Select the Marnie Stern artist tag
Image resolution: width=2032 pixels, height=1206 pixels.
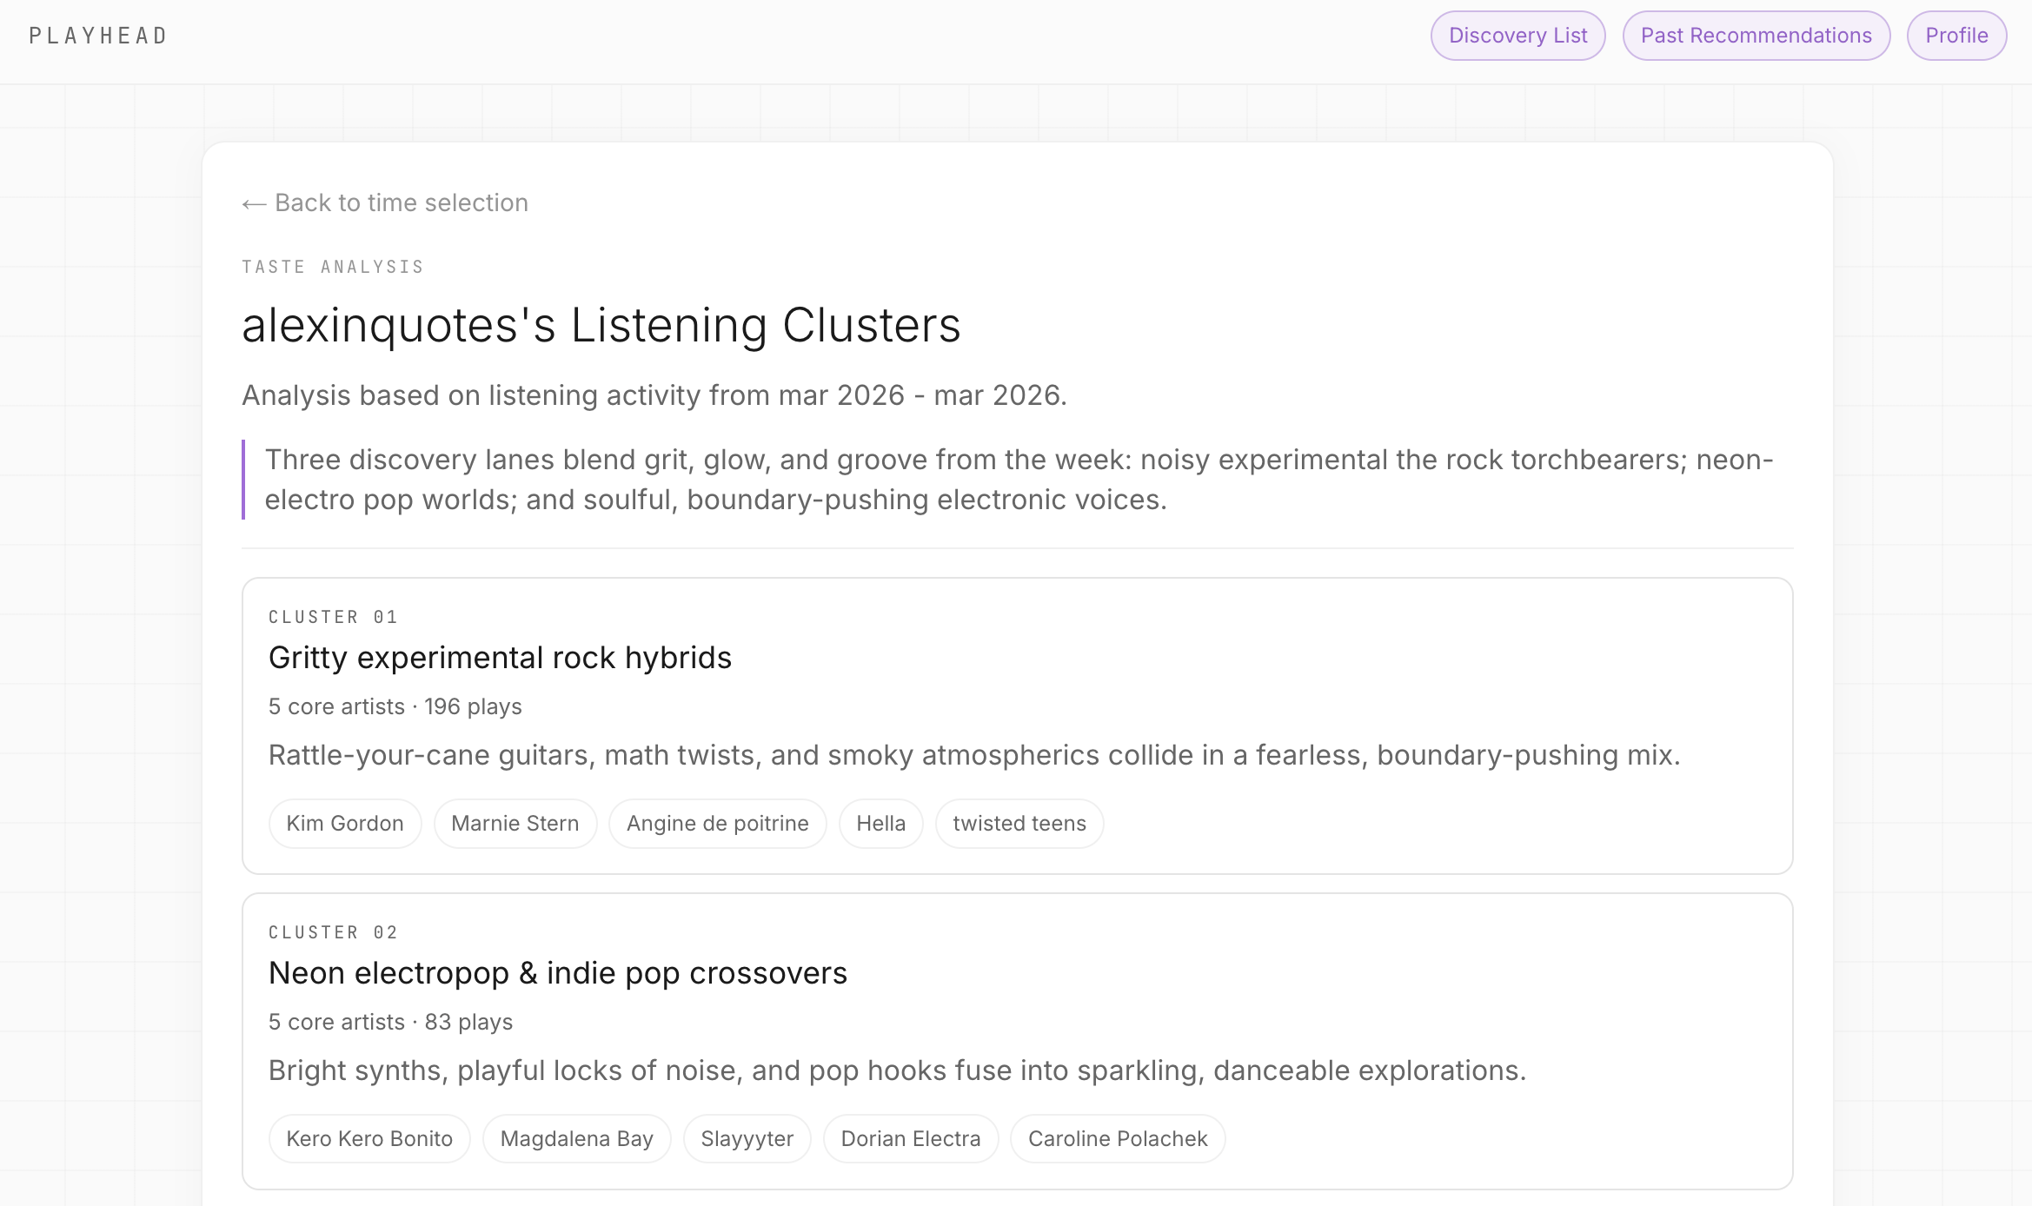pos(515,823)
